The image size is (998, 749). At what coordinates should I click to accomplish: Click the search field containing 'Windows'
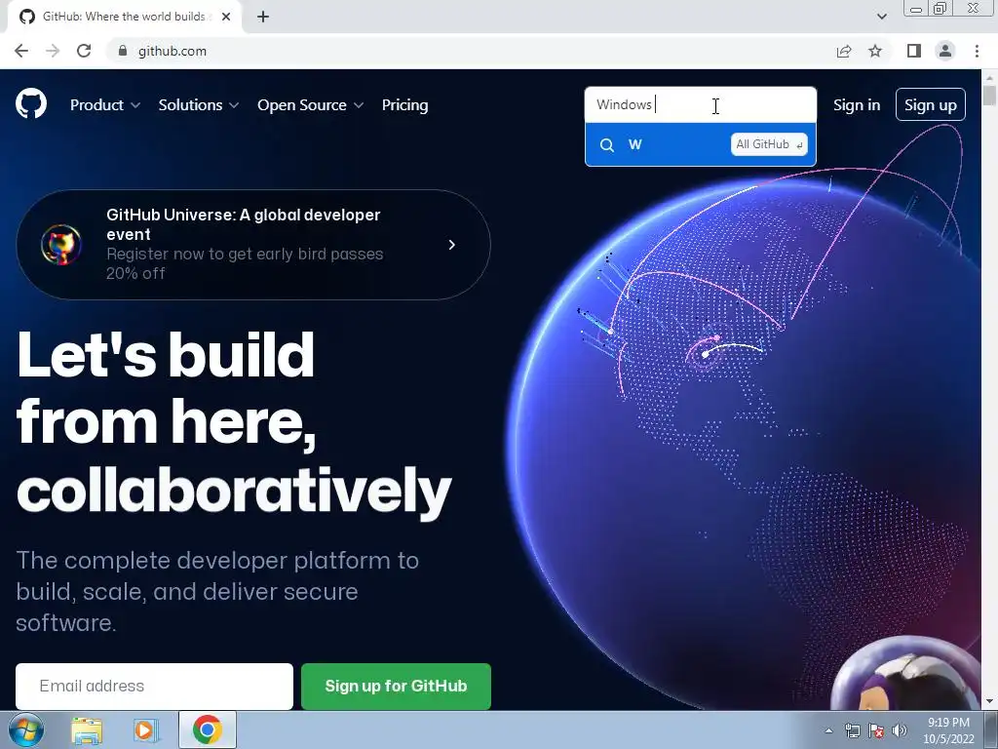click(x=700, y=104)
